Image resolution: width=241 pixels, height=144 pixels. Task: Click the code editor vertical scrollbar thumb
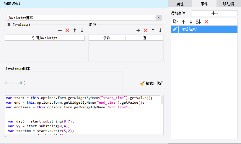point(162,100)
